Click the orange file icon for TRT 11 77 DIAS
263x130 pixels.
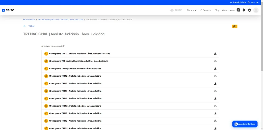(46, 54)
